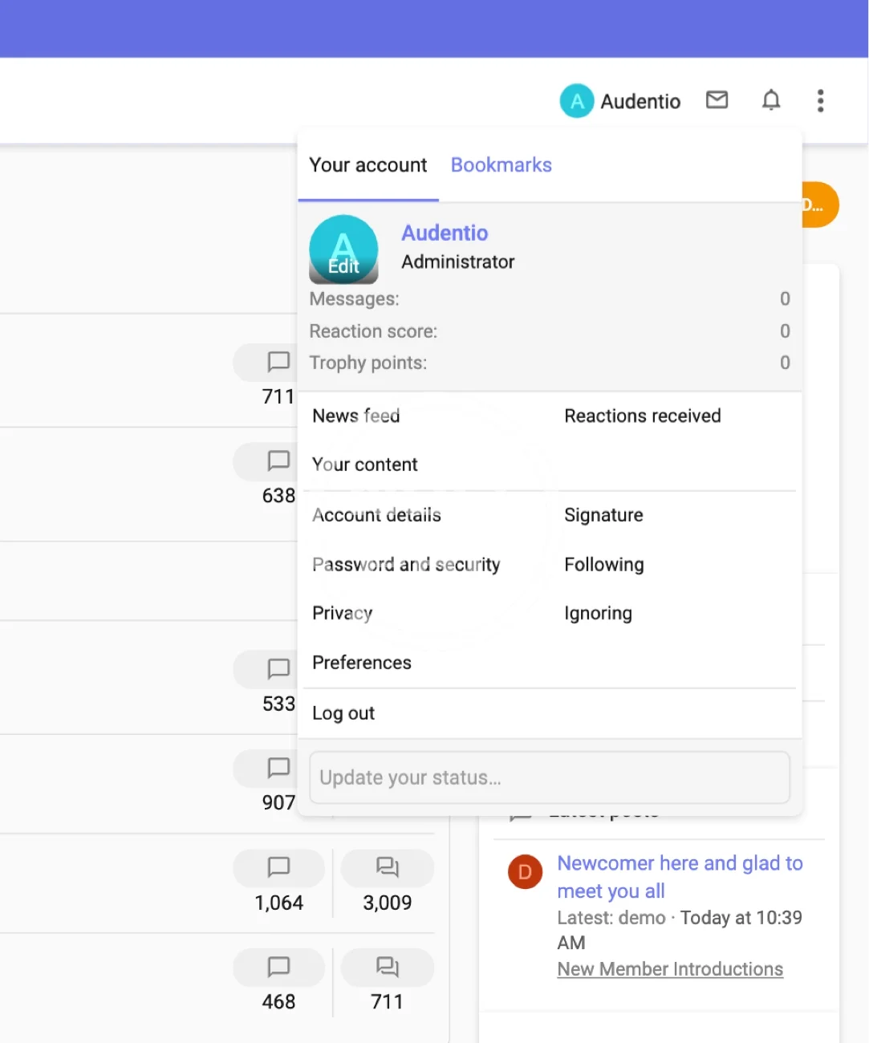Open the New Member Introductions forum link
Image resolution: width=869 pixels, height=1043 pixels.
(x=670, y=969)
